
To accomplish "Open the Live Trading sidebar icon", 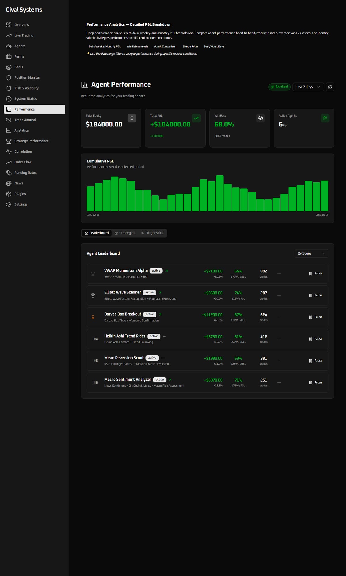I will pos(9,35).
